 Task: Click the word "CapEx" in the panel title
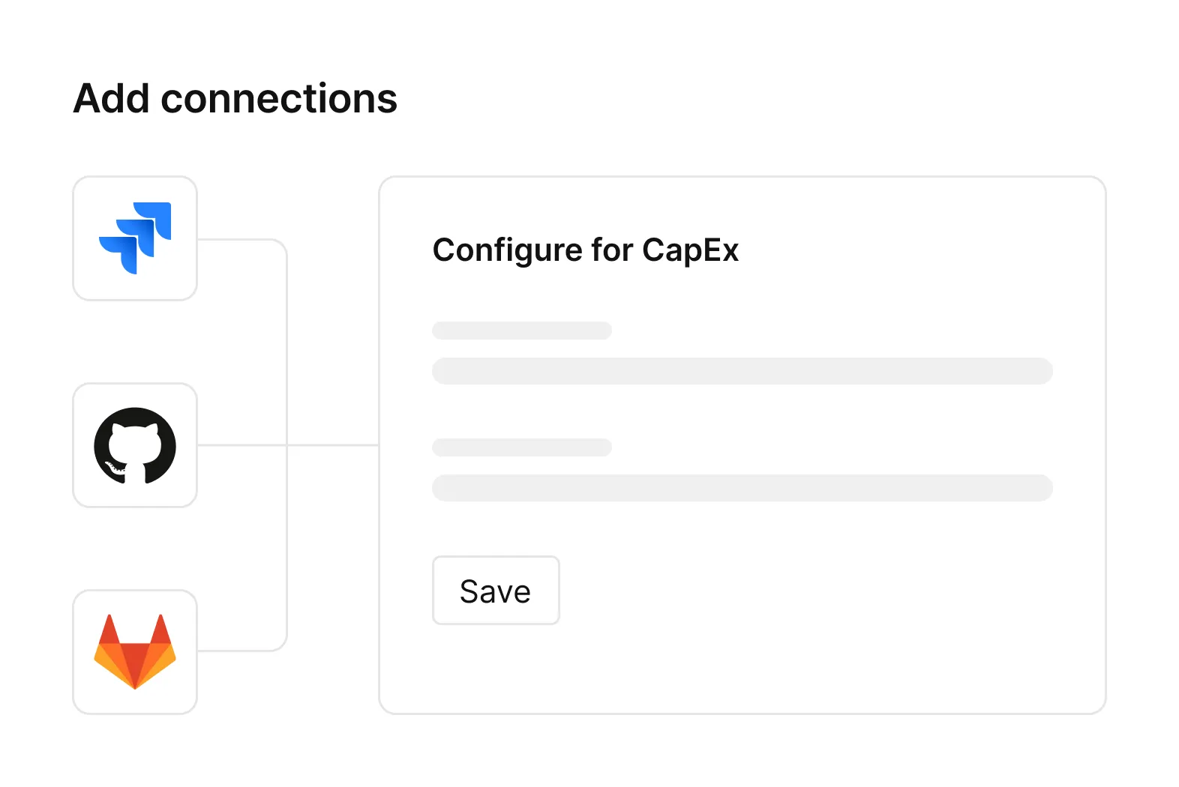click(x=691, y=250)
